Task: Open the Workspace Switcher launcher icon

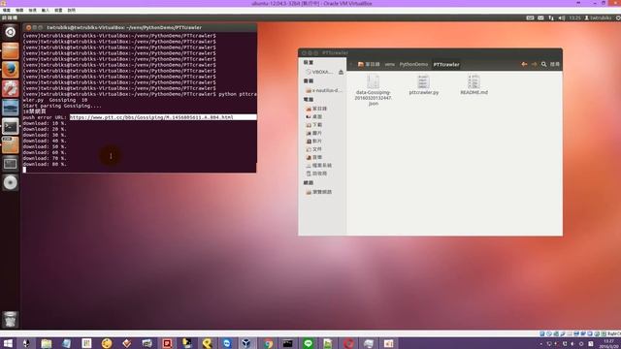Action: (x=11, y=164)
